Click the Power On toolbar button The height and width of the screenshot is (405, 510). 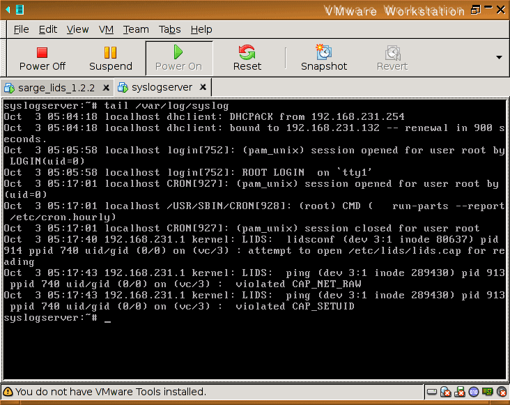[x=178, y=59]
